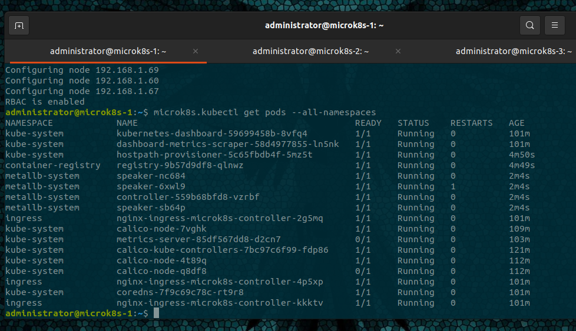This screenshot has height=331, width=576.
Task: Click controller-559b68bfd8-vzrbf pod name
Action: (x=188, y=197)
